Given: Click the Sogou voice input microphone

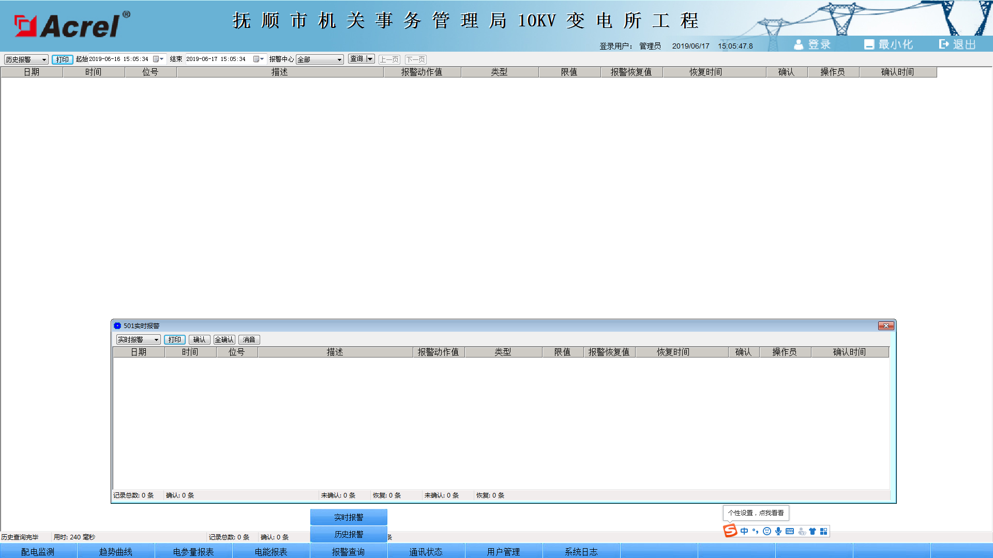Looking at the screenshot, I should [778, 531].
